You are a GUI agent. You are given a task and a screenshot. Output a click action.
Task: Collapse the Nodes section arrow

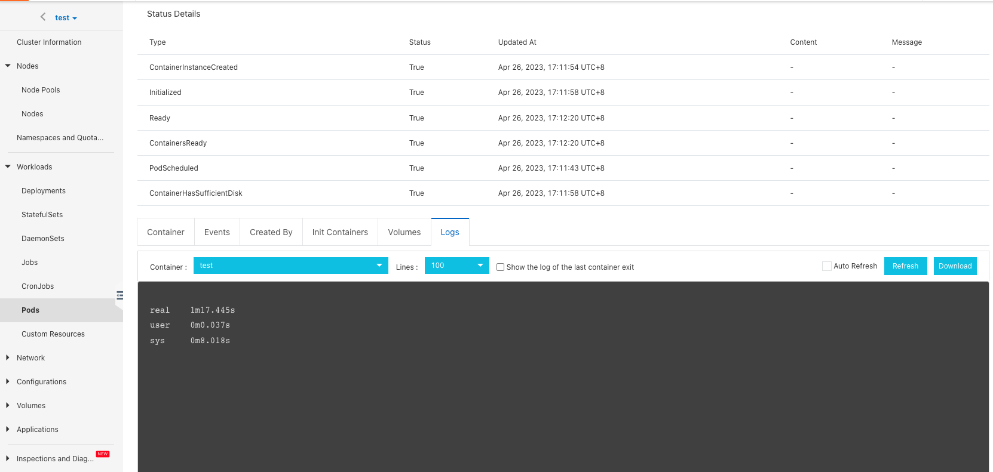tap(8, 66)
